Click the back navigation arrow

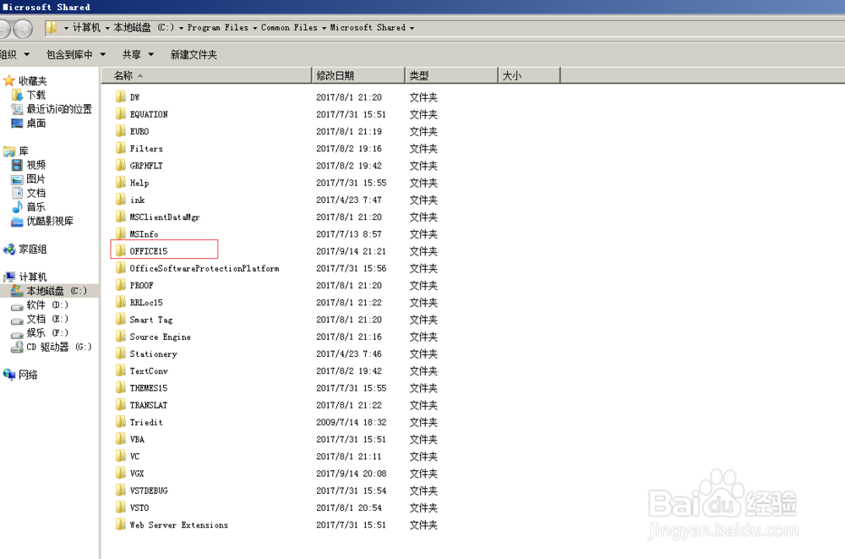pyautogui.click(x=7, y=27)
